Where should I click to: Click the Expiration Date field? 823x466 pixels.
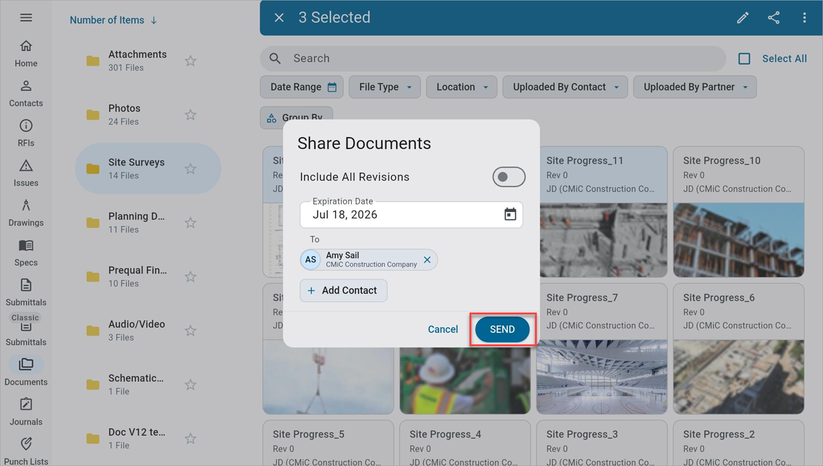click(x=412, y=215)
